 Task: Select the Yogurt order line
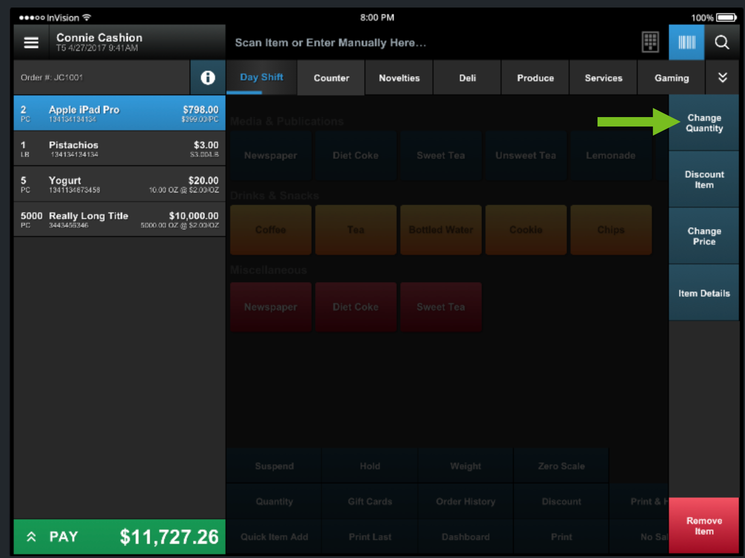pos(119,184)
